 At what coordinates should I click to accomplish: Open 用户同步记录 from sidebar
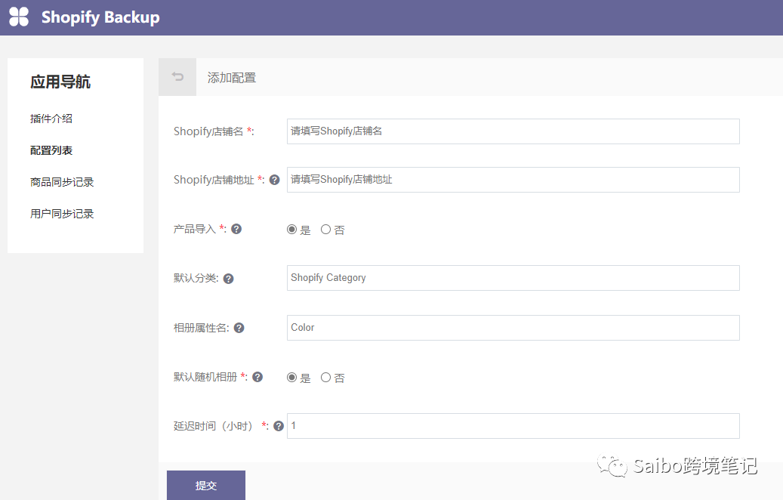pos(60,213)
